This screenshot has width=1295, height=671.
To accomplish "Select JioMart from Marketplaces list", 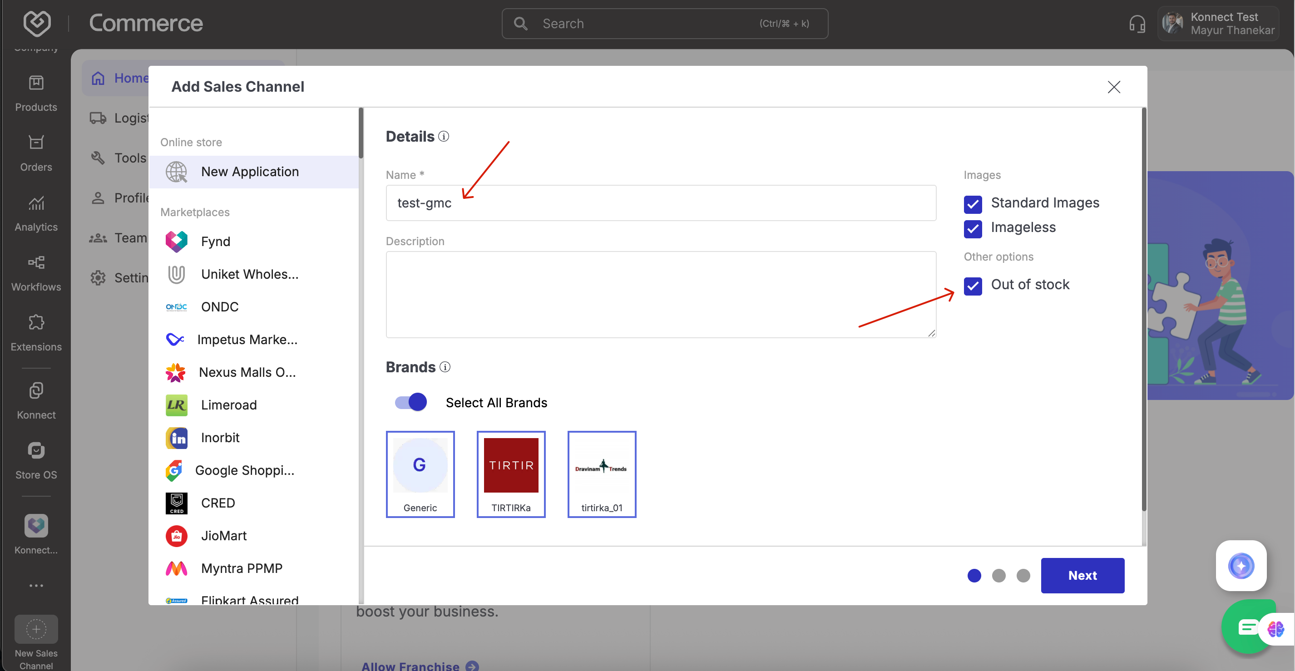I will click(x=224, y=536).
